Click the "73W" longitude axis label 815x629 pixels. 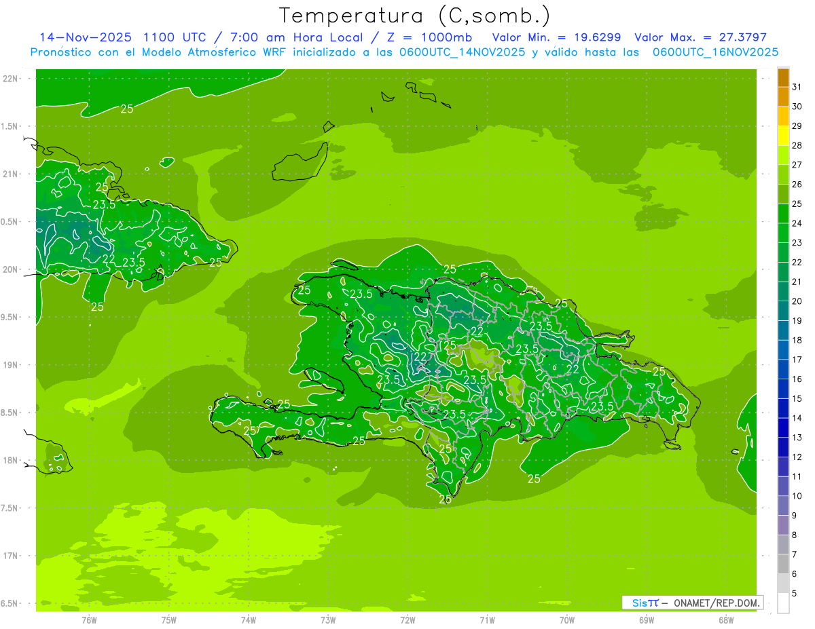(328, 620)
